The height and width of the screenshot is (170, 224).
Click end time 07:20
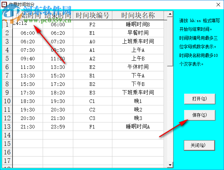(58, 42)
